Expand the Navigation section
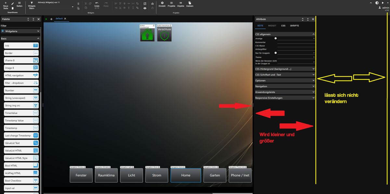This screenshot has width=390, height=194. [285, 86]
